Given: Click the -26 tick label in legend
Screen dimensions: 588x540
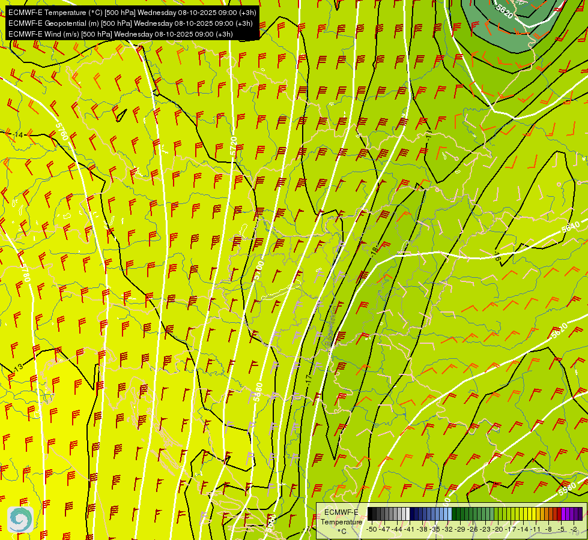Looking at the screenshot, I should 473,529.
